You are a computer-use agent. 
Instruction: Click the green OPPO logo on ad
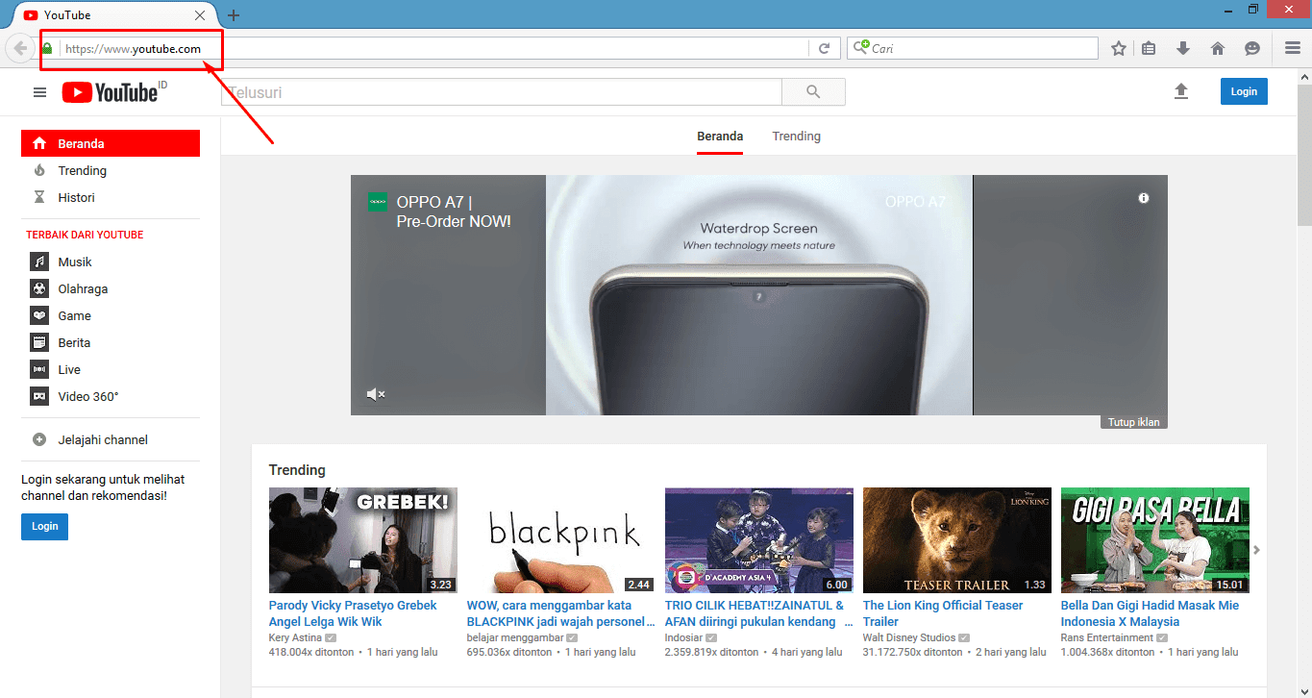tap(378, 202)
